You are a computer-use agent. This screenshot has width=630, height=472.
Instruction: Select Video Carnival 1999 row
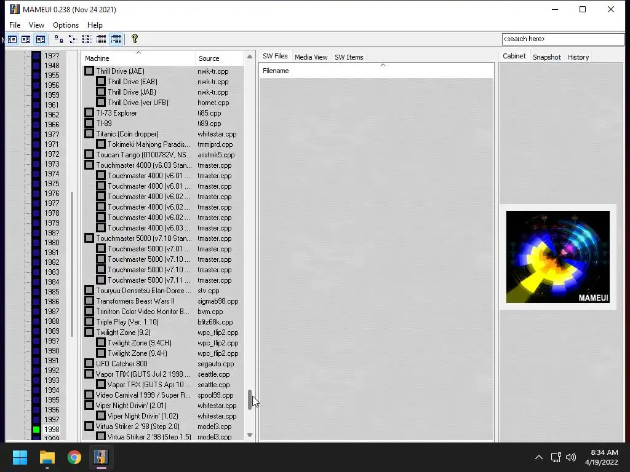coord(163,395)
